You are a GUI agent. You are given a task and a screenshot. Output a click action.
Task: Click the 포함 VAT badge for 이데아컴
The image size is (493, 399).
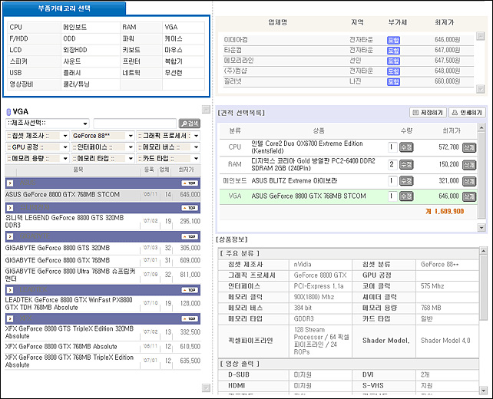(393, 40)
